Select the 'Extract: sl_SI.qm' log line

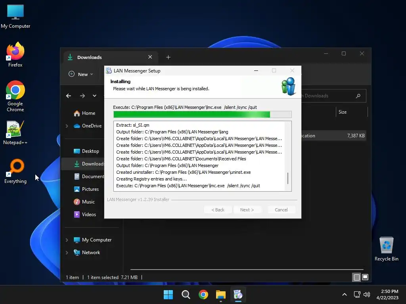tap(133, 125)
